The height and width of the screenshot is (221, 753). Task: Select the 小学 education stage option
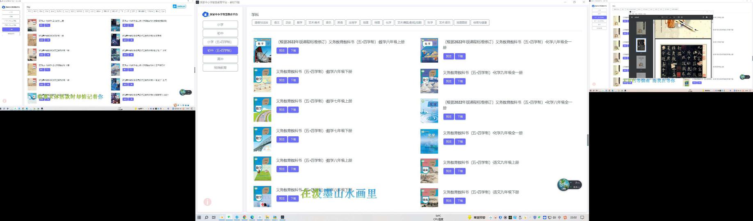pyautogui.click(x=220, y=25)
